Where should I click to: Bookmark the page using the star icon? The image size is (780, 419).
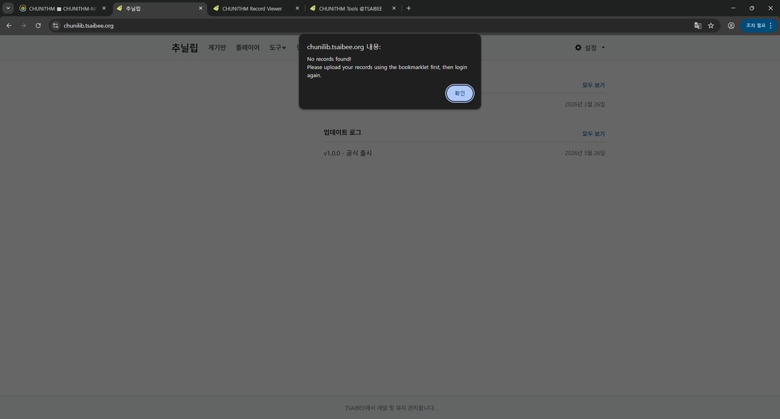[x=710, y=25]
